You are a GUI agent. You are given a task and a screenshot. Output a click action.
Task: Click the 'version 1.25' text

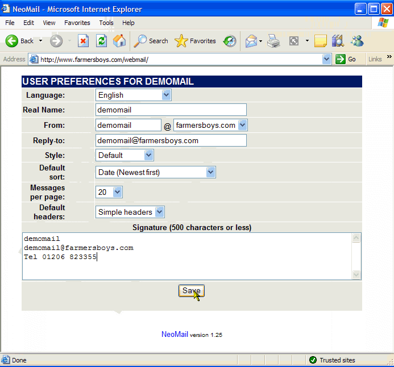click(x=206, y=335)
